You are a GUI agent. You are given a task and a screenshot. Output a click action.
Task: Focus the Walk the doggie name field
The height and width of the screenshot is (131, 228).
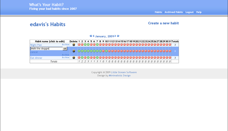(47, 49)
